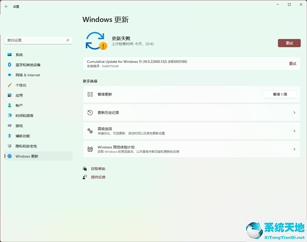The height and width of the screenshot is (242, 307).
Task: Click the 高级选项 label
Action: (x=105, y=128)
